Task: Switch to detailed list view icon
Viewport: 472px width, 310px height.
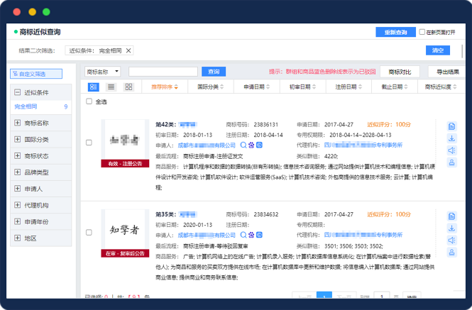Action: [x=93, y=87]
